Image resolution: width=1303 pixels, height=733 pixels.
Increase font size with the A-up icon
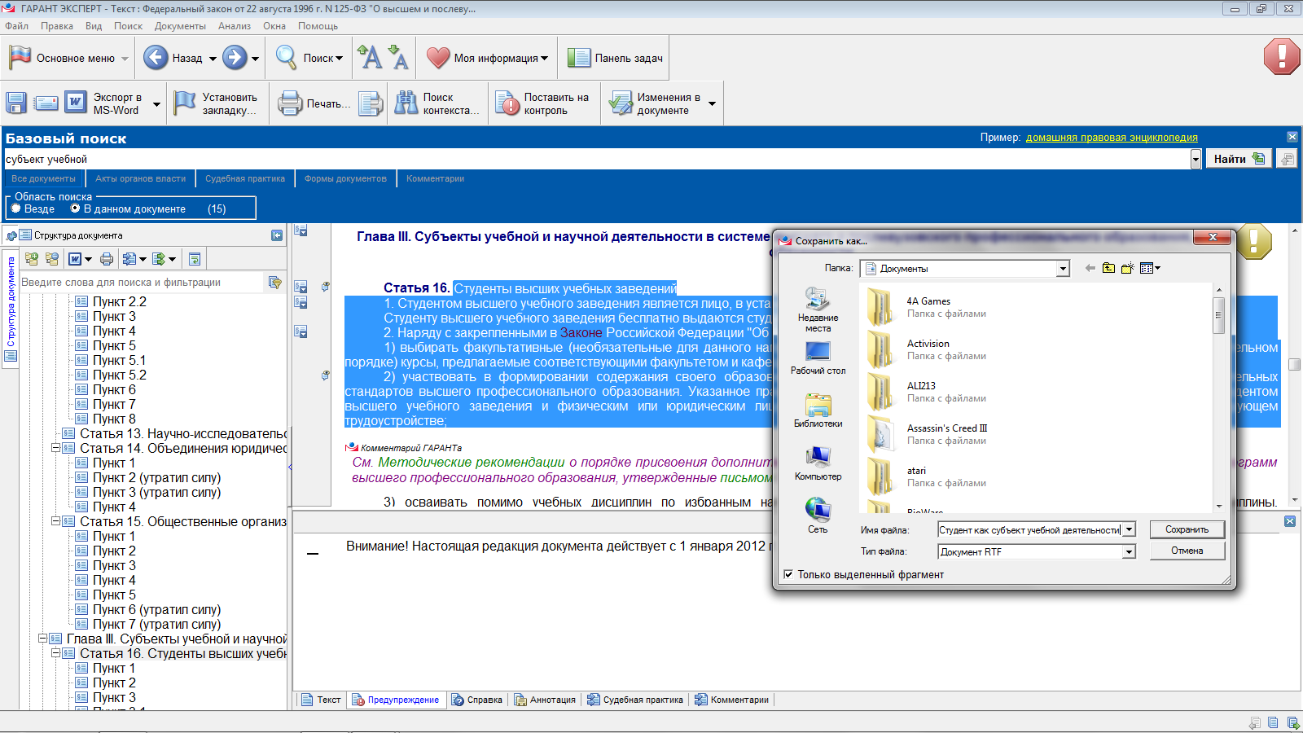point(369,58)
